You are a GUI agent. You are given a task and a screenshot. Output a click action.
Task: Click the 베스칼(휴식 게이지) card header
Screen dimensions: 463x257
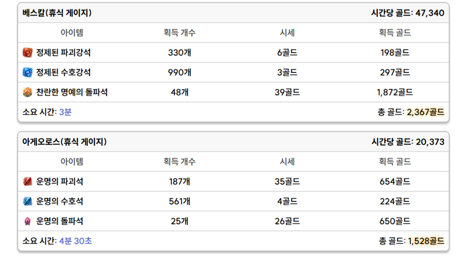click(x=233, y=13)
